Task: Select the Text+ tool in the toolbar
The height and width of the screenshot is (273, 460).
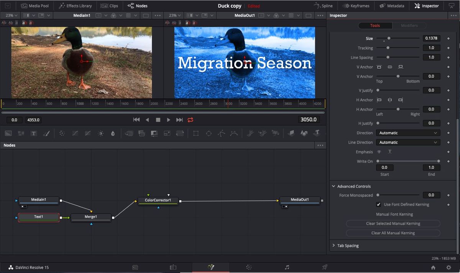Action: click(x=33, y=133)
